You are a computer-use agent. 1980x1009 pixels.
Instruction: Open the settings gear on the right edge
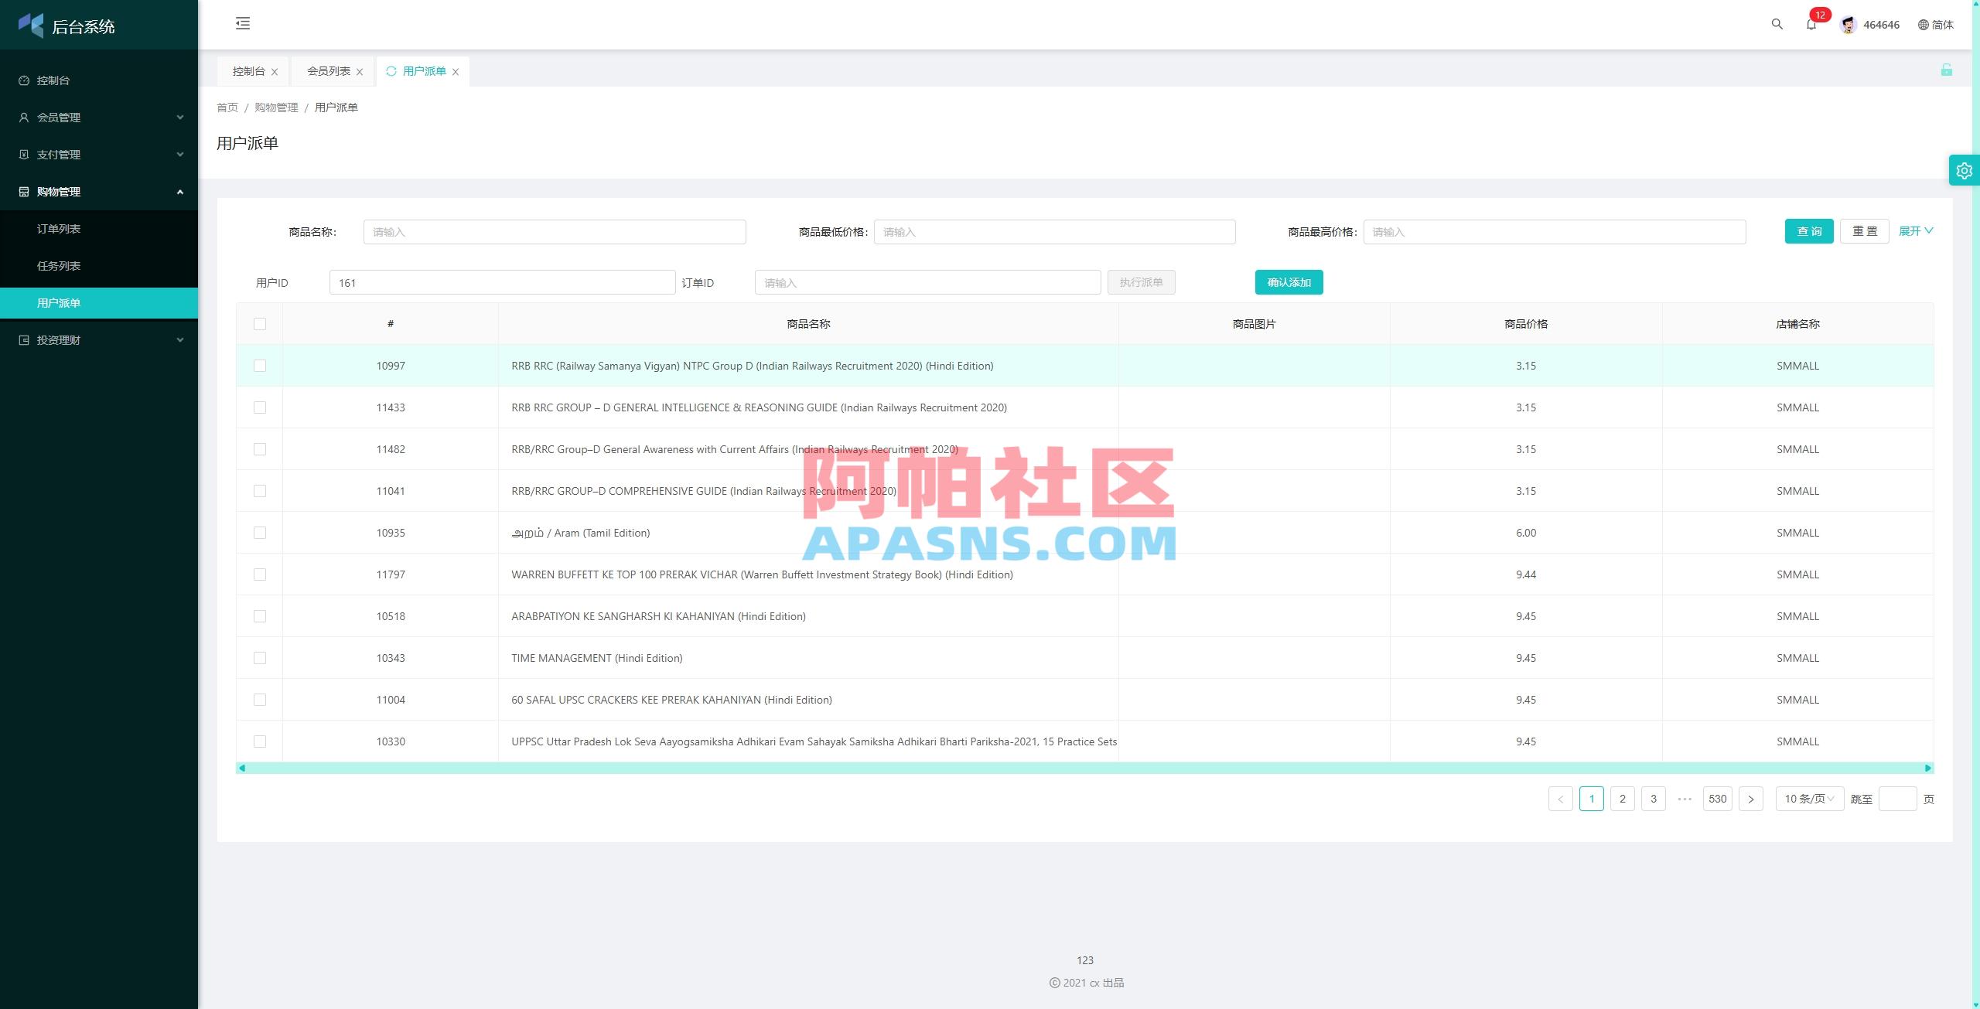(x=1964, y=170)
